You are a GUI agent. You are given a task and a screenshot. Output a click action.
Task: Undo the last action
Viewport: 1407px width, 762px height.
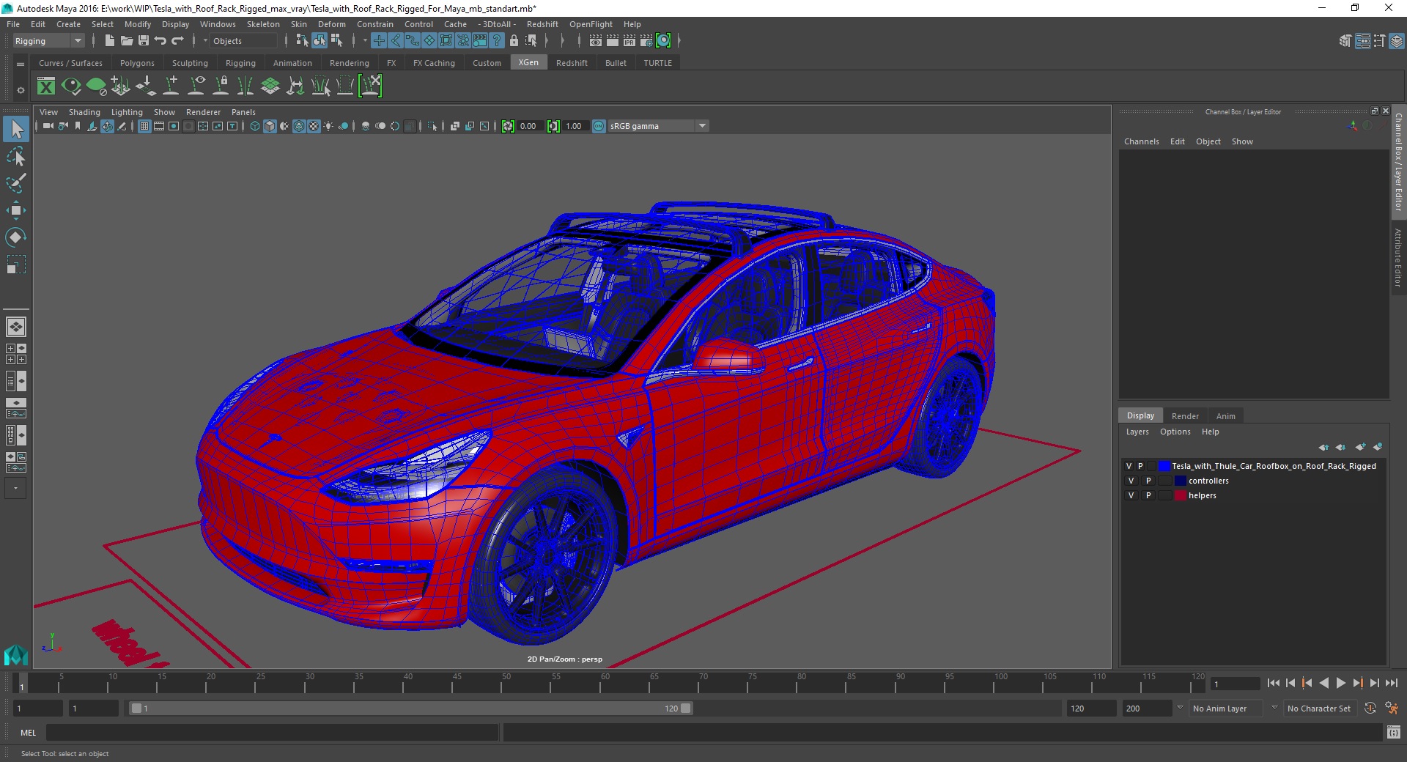pyautogui.click(x=160, y=41)
